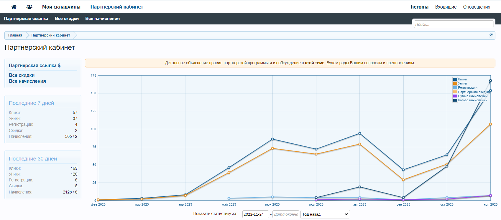Go to Главная in the breadcrumb
This screenshot has height=220, width=501.
15,35
